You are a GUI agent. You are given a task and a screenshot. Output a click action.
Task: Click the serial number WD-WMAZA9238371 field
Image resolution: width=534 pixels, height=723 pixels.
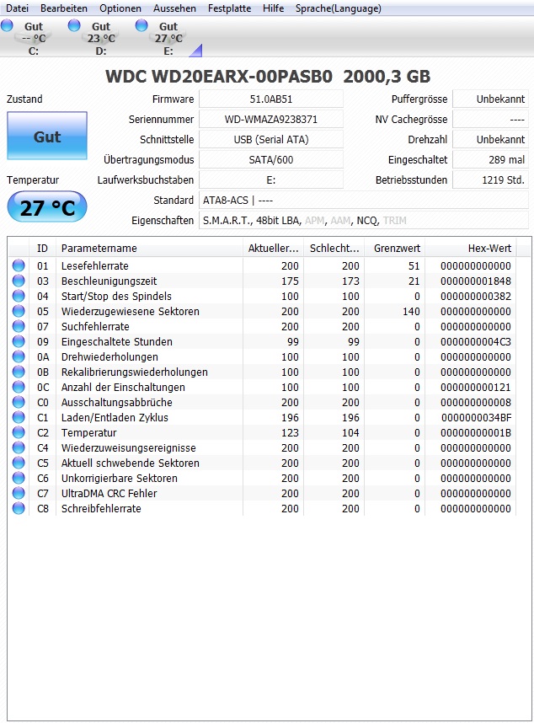tap(271, 120)
